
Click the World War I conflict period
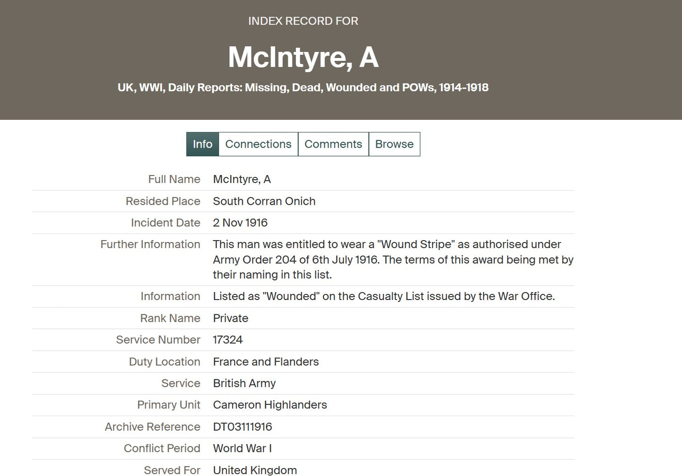242,448
